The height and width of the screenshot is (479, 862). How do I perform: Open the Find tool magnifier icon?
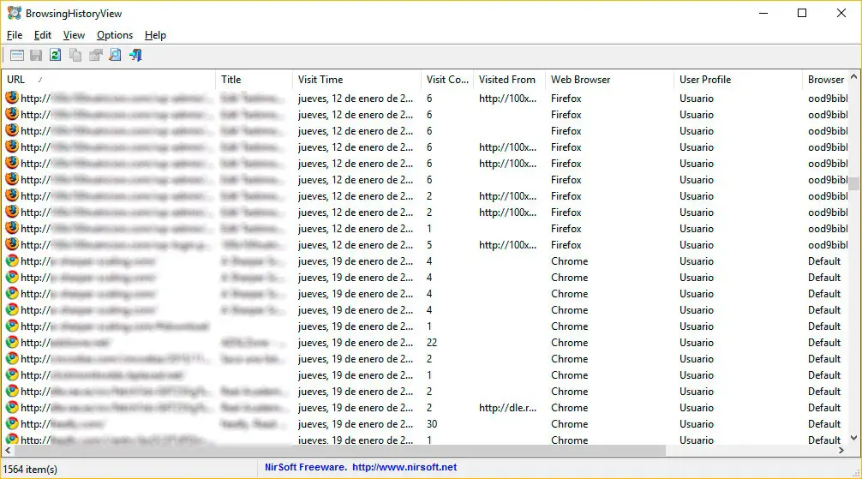point(115,55)
